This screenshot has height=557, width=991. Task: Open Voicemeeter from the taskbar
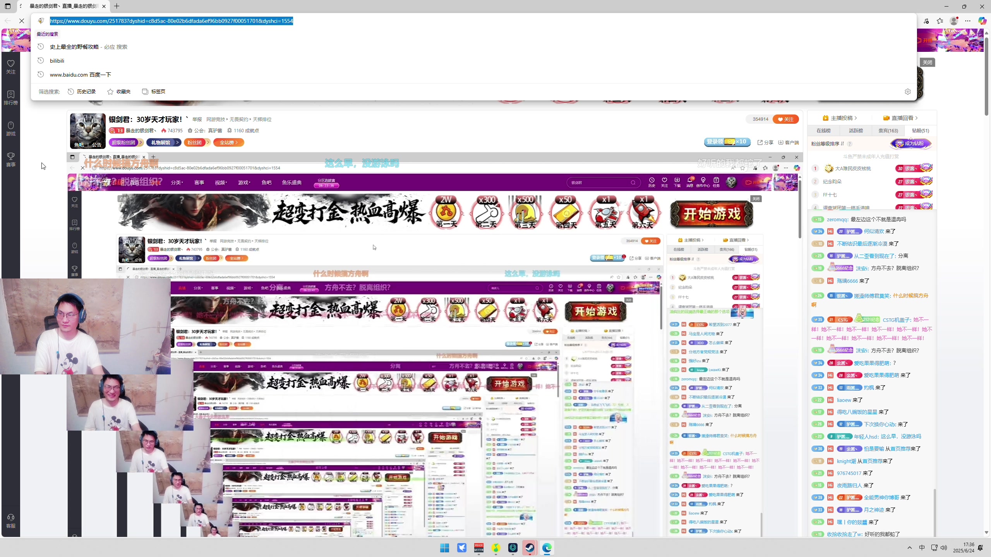(479, 548)
